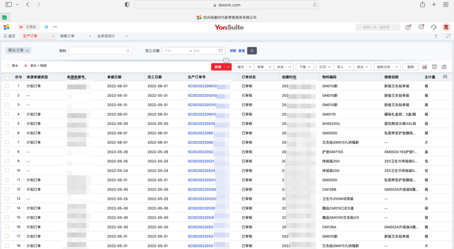Open the 物料 reference list icon
The height and width of the screenshot is (249, 454).
pos(128,51)
